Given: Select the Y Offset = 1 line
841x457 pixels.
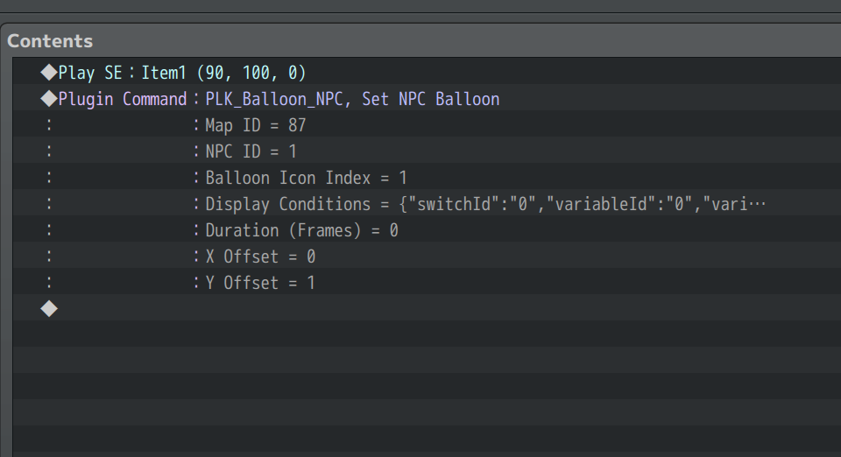Looking at the screenshot, I should pyautogui.click(x=260, y=283).
